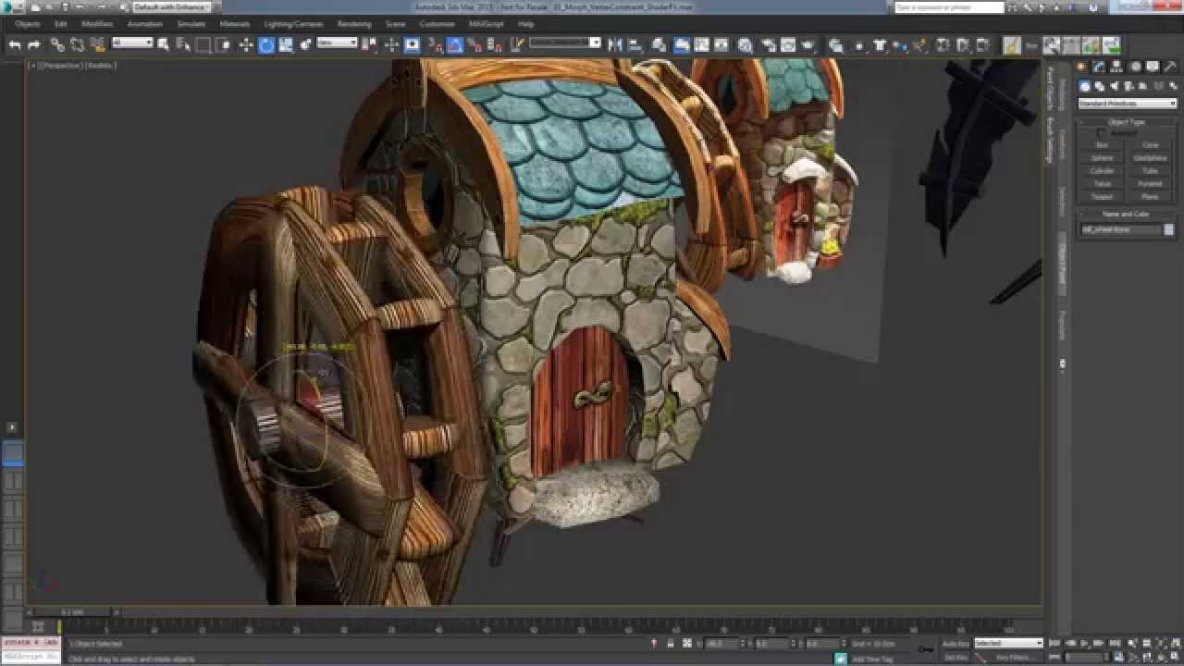Image resolution: width=1184 pixels, height=666 pixels.
Task: Open the Mirror tool
Action: click(614, 44)
